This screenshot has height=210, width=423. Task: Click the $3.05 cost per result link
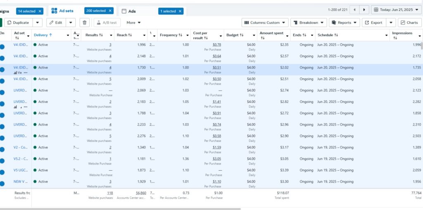[217, 159]
